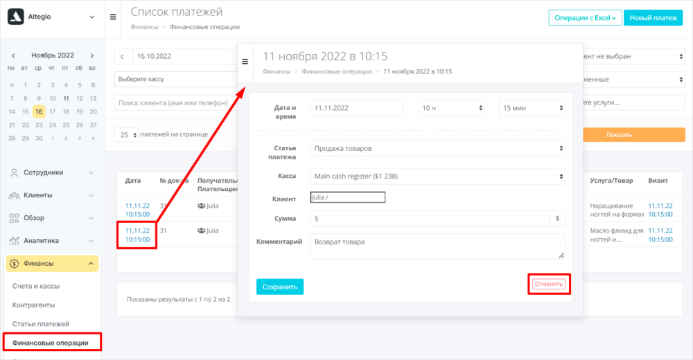The image size is (693, 360).
Task: Collapse the Финансы menu chevron
Action: pyautogui.click(x=91, y=264)
